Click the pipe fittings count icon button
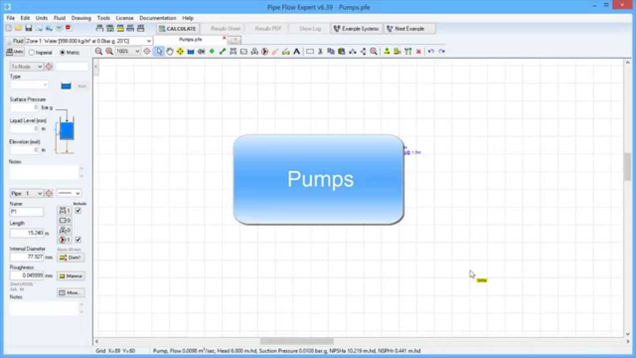 [65, 211]
